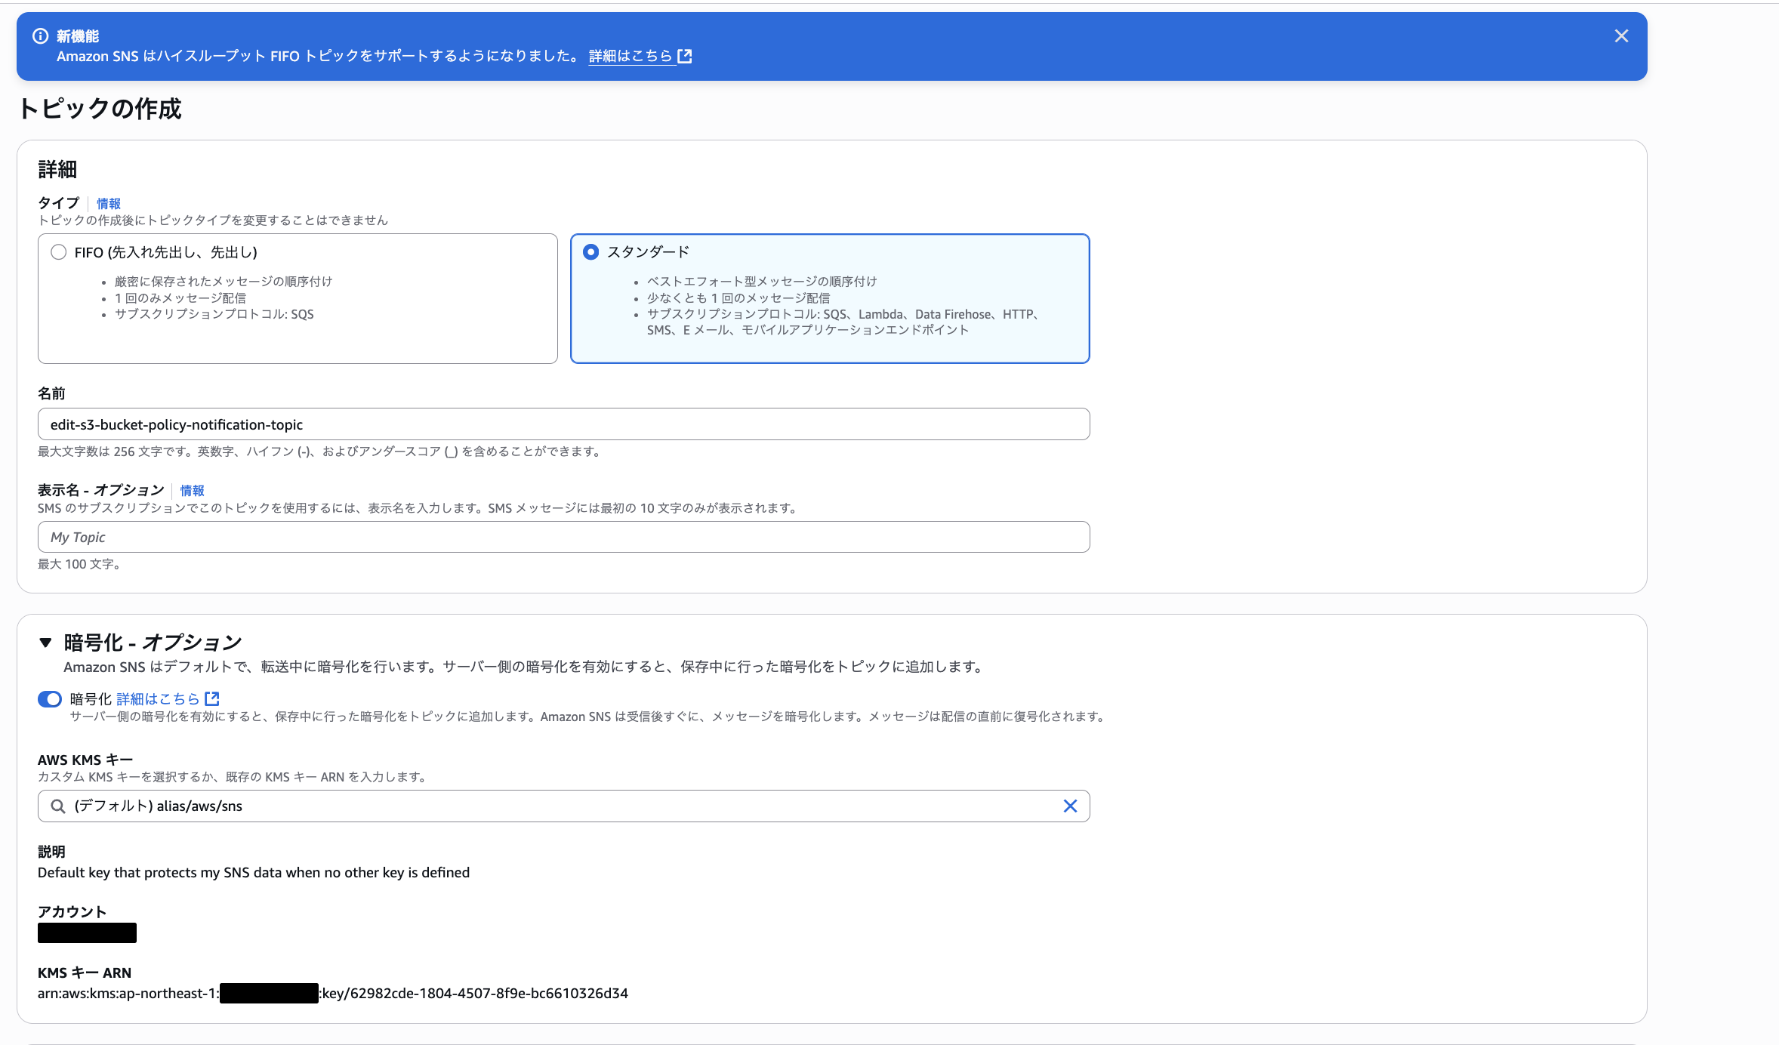Click the external link icon in the banner
The width and height of the screenshot is (1779, 1045).
coord(685,56)
